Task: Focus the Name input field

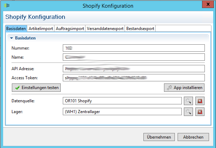Action: point(134,57)
